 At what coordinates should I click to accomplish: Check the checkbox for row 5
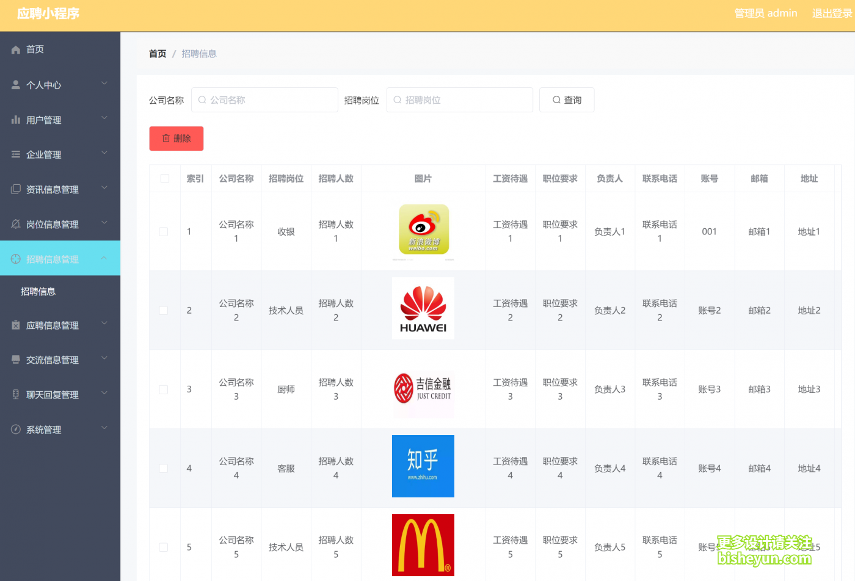point(164,547)
